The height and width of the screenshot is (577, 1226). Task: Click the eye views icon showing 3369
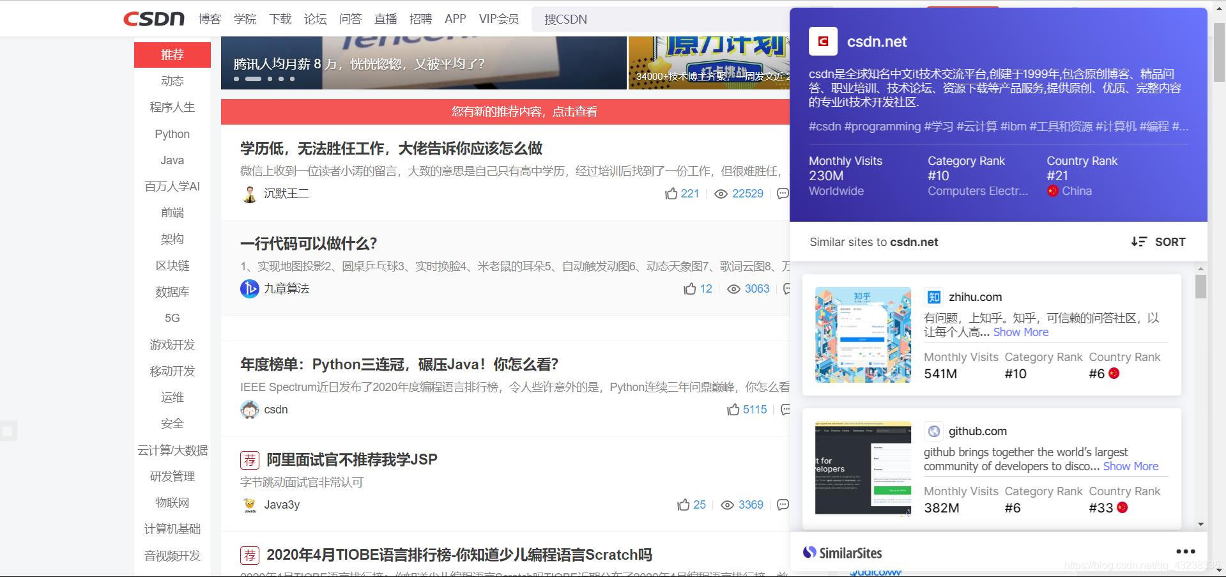[x=727, y=505]
